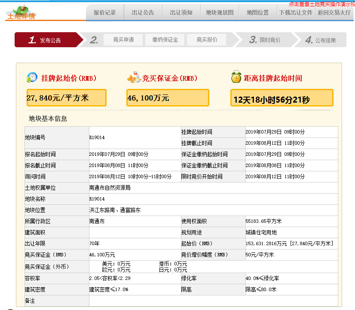The height and width of the screenshot is (310, 355).
Task: View the 出让须知 tab
Action: coord(181,12)
